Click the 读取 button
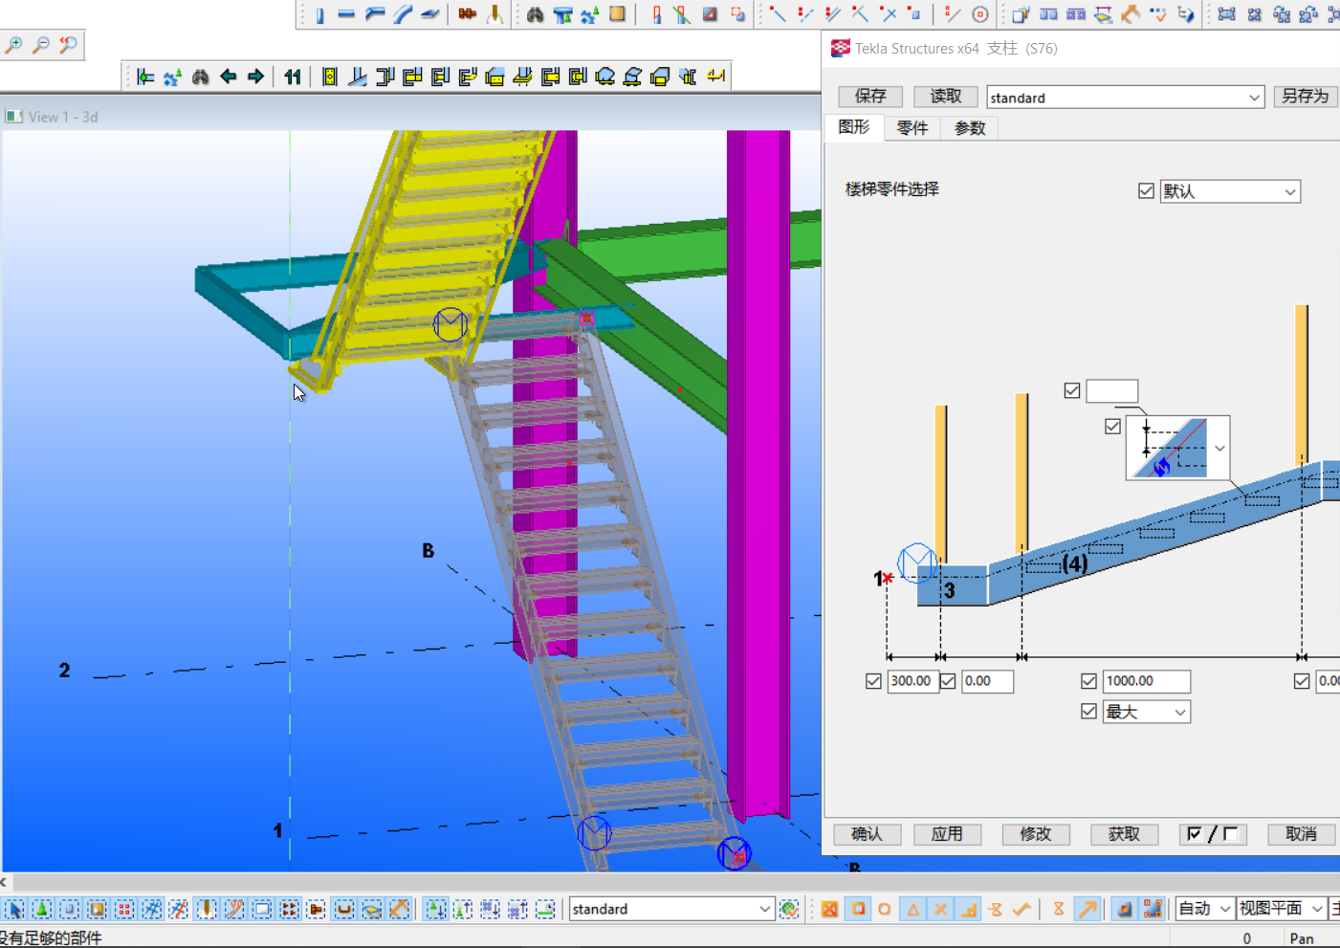Screen dimensions: 1340x948 point(946,97)
